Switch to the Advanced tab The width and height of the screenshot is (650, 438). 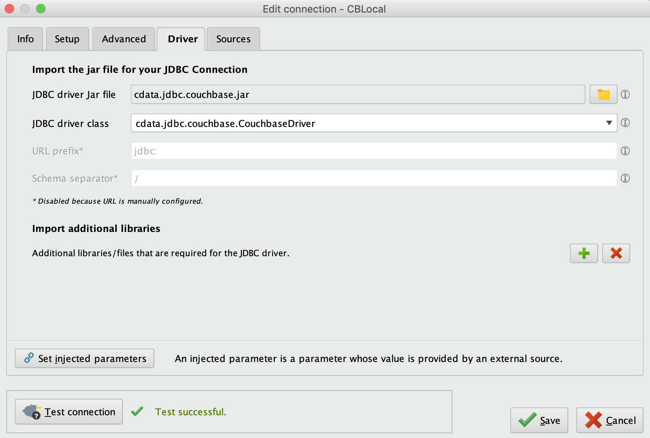[x=123, y=39]
